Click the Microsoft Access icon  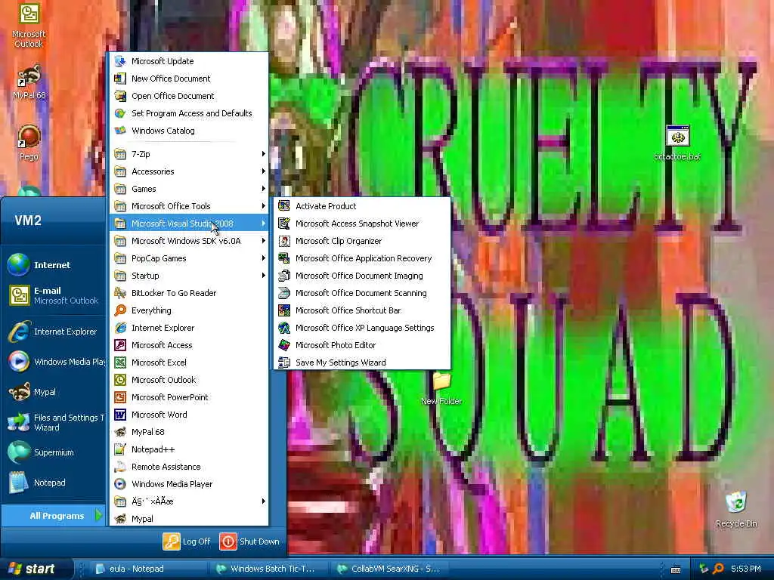120,345
